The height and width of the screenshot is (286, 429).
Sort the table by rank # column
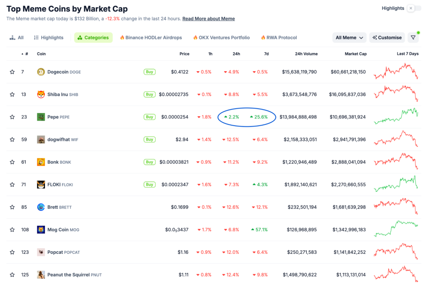coord(26,54)
